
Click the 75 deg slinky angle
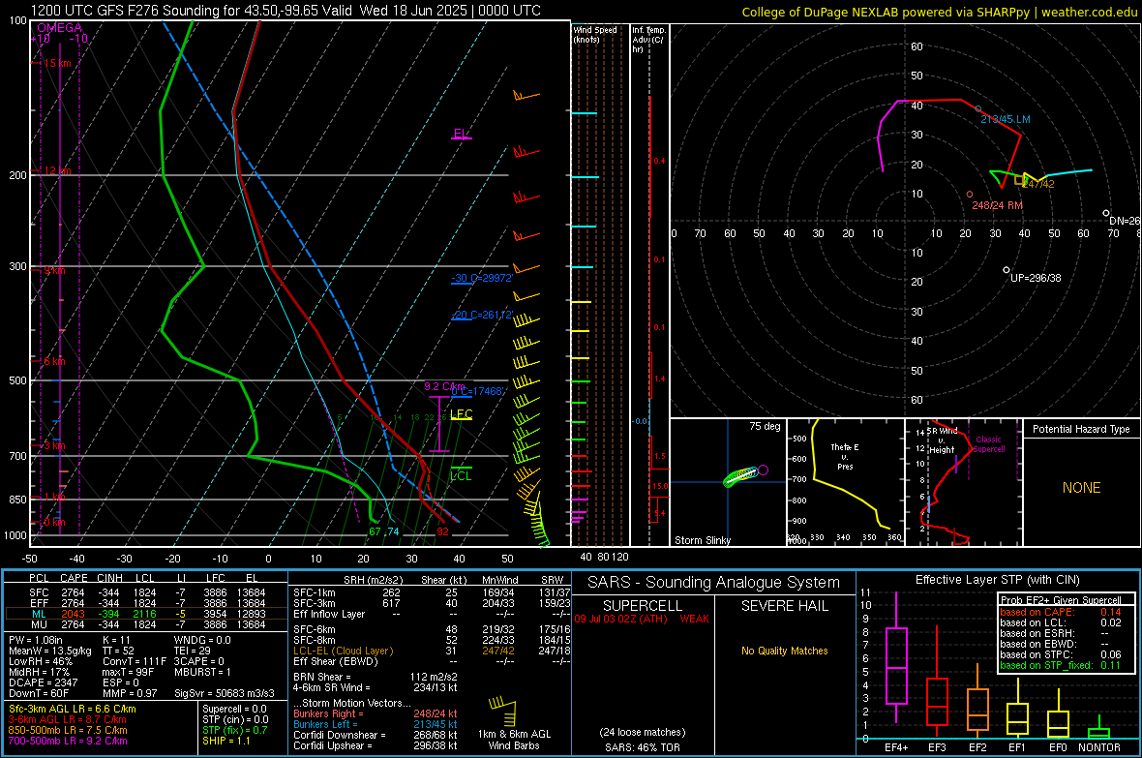tap(765, 426)
